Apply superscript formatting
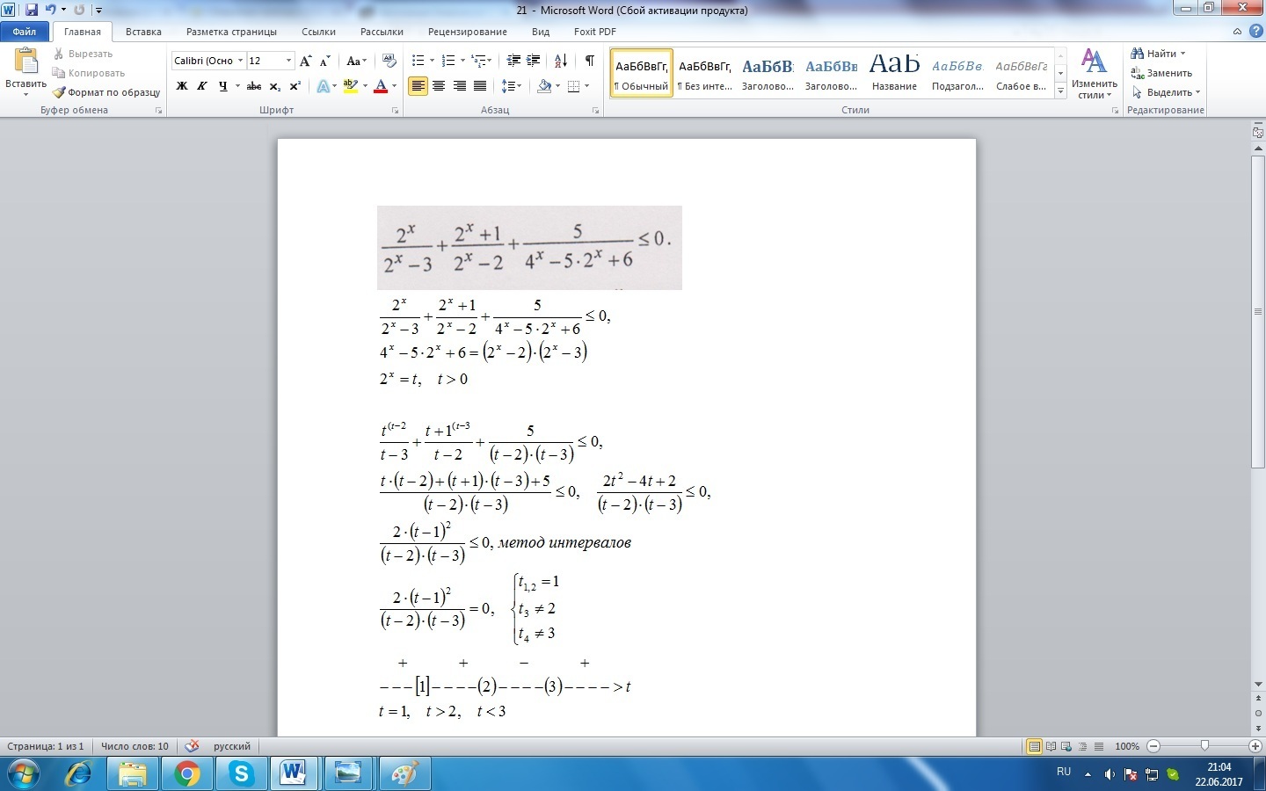The height and width of the screenshot is (791, 1266). (x=295, y=86)
